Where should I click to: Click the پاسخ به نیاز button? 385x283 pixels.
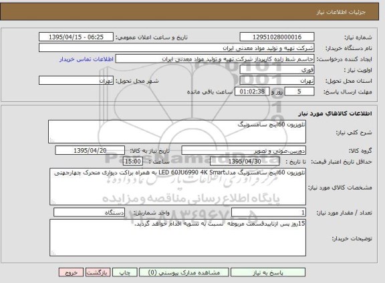point(268,272)
